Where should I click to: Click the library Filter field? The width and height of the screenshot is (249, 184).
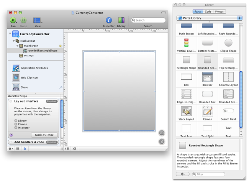point(209,174)
